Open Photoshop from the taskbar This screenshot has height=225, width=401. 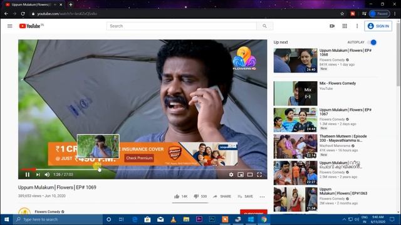pyautogui.click(x=212, y=219)
